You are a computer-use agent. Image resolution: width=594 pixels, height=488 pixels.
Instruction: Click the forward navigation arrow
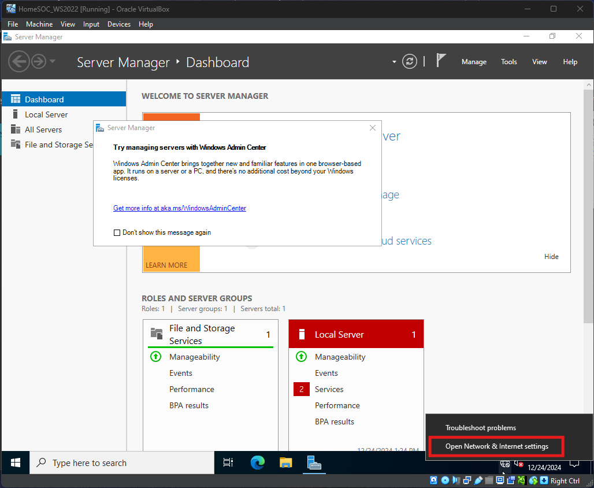tap(38, 61)
